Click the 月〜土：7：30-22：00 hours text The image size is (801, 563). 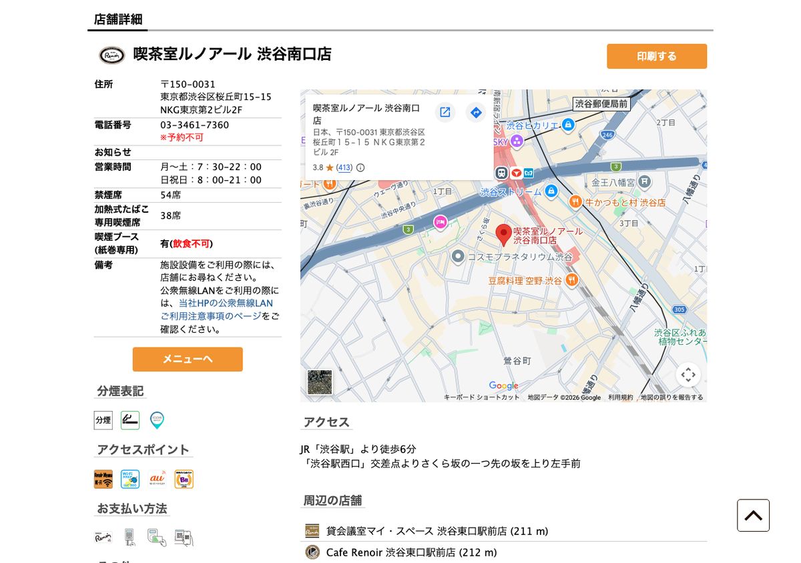point(211,167)
